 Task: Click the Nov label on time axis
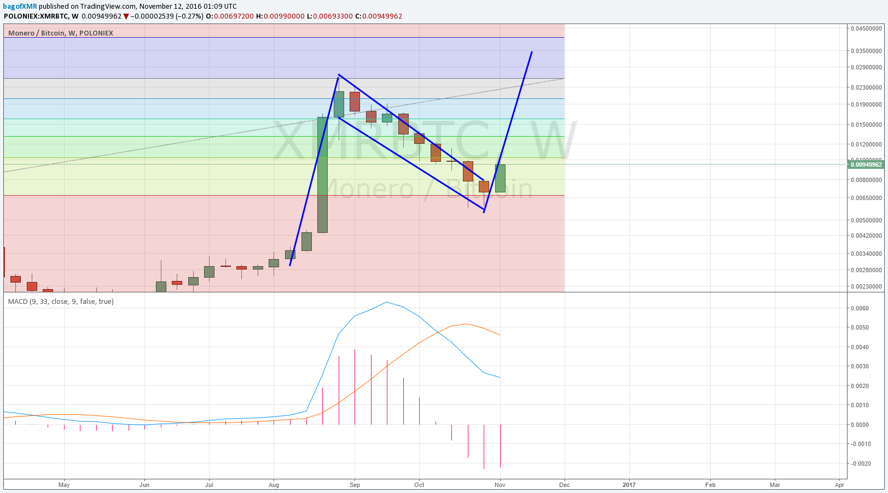500,485
